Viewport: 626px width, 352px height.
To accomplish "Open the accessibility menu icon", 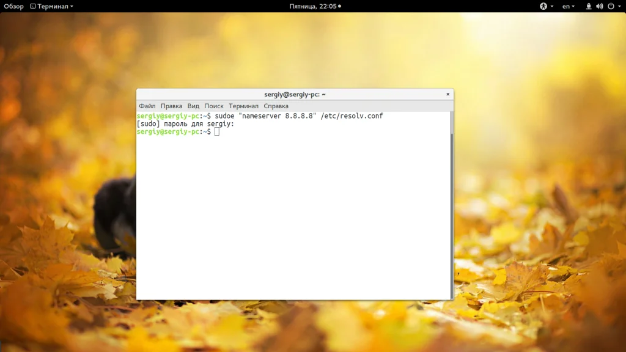I will (x=543, y=6).
